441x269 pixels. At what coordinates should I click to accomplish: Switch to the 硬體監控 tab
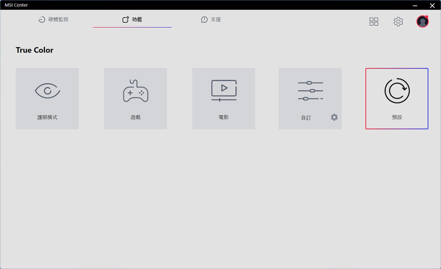pos(53,19)
